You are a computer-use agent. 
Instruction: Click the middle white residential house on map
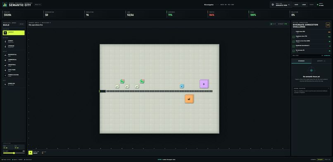[127, 87]
